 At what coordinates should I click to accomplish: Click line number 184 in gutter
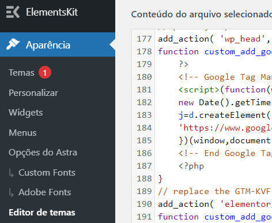click(144, 128)
